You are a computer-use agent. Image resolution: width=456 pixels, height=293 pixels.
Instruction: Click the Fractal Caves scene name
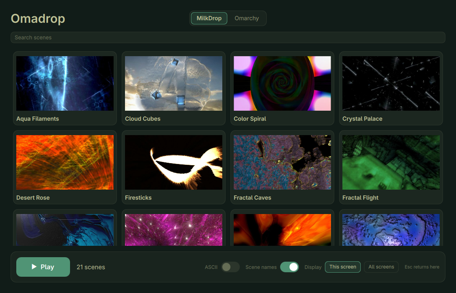click(252, 198)
